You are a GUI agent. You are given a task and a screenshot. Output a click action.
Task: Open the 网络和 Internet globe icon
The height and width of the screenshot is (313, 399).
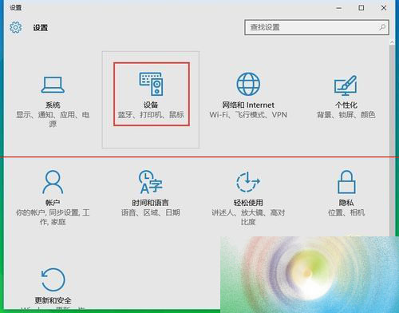(x=248, y=84)
